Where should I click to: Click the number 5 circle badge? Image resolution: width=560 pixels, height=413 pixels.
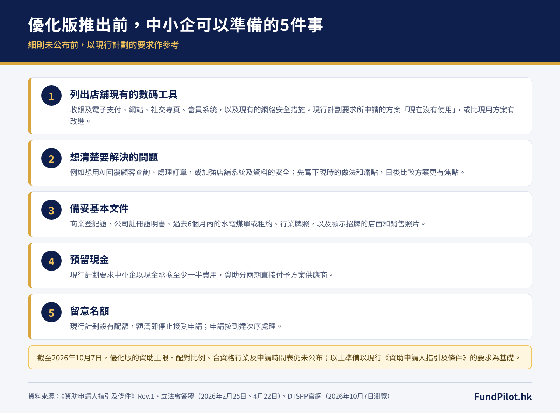click(51, 312)
